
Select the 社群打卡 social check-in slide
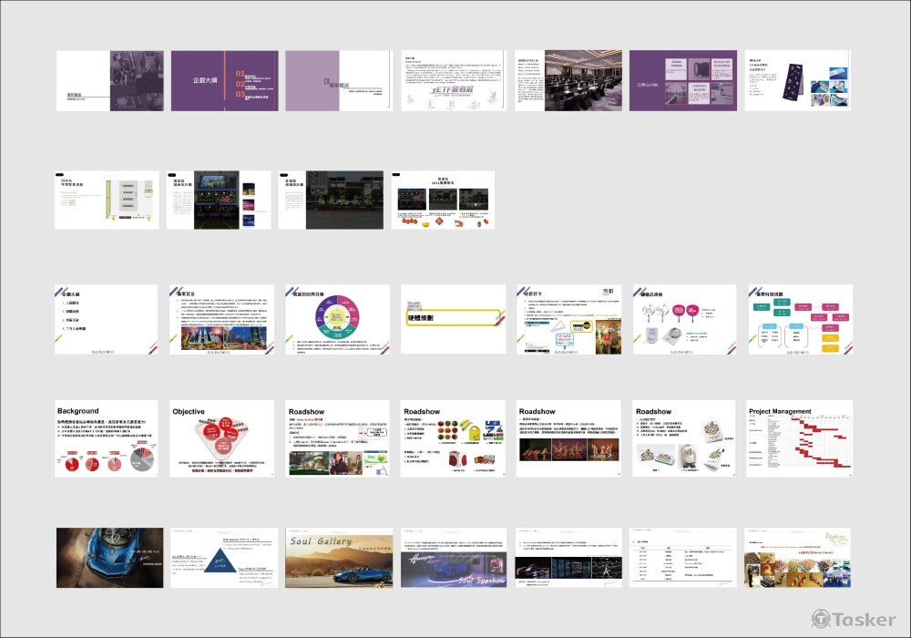[568, 319]
